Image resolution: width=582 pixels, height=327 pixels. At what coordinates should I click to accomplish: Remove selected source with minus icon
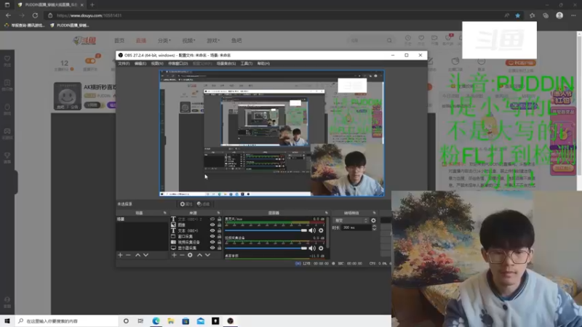(x=182, y=255)
